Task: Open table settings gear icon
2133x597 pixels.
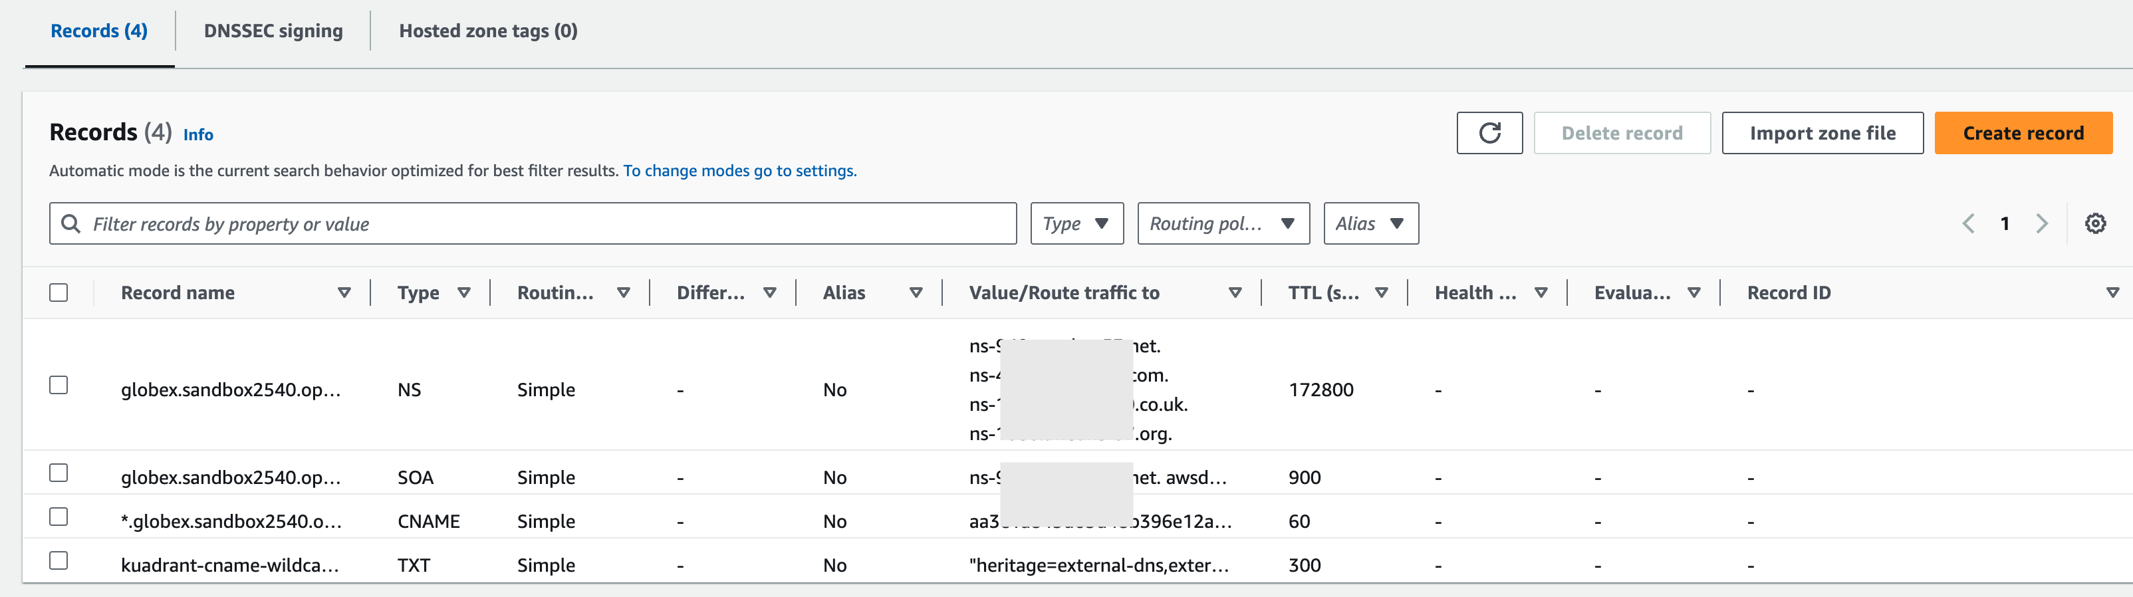Action: (2095, 223)
